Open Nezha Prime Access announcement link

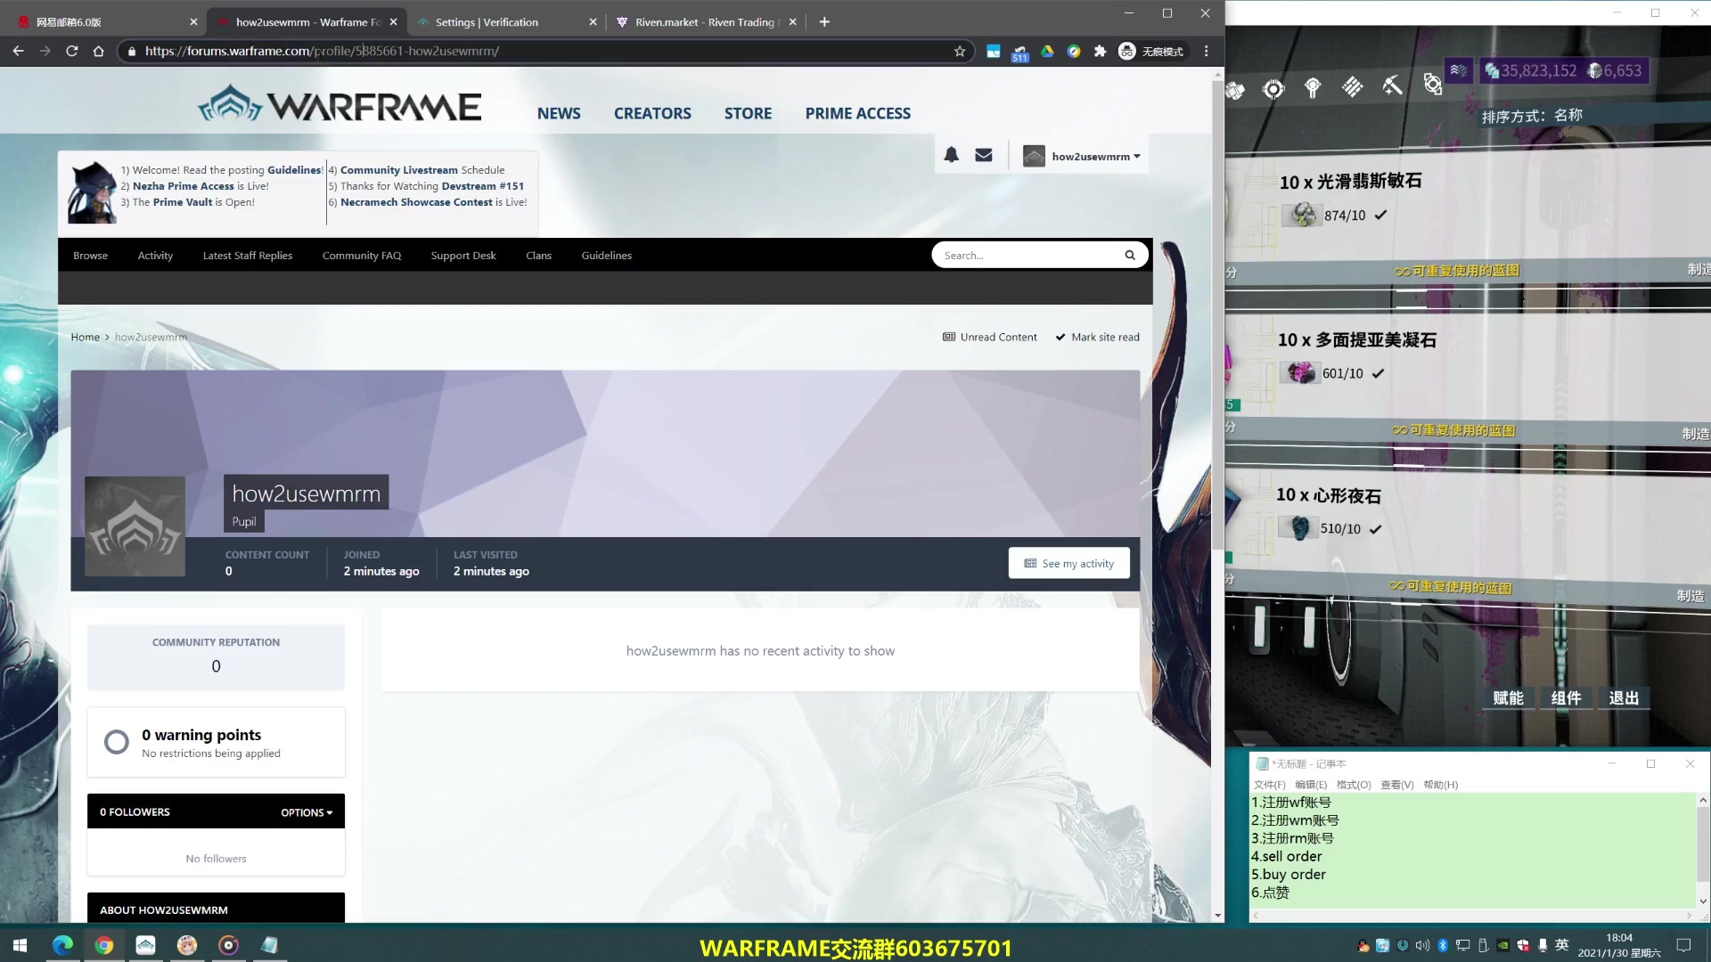pyautogui.click(x=184, y=186)
